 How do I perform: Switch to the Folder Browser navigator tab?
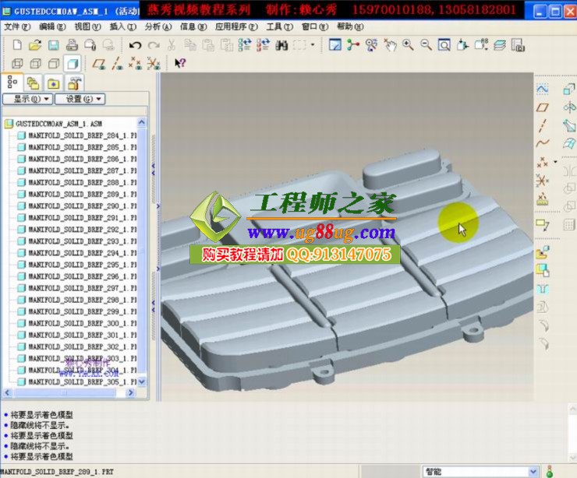click(x=33, y=83)
